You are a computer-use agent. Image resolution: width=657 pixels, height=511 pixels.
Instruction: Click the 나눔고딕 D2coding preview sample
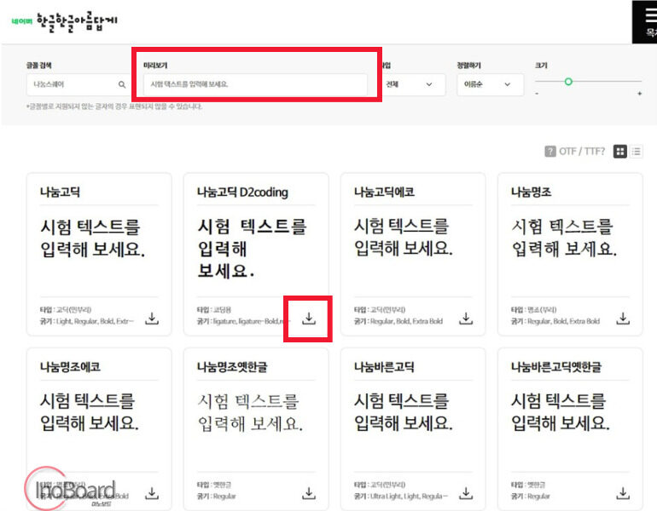pyautogui.click(x=253, y=249)
